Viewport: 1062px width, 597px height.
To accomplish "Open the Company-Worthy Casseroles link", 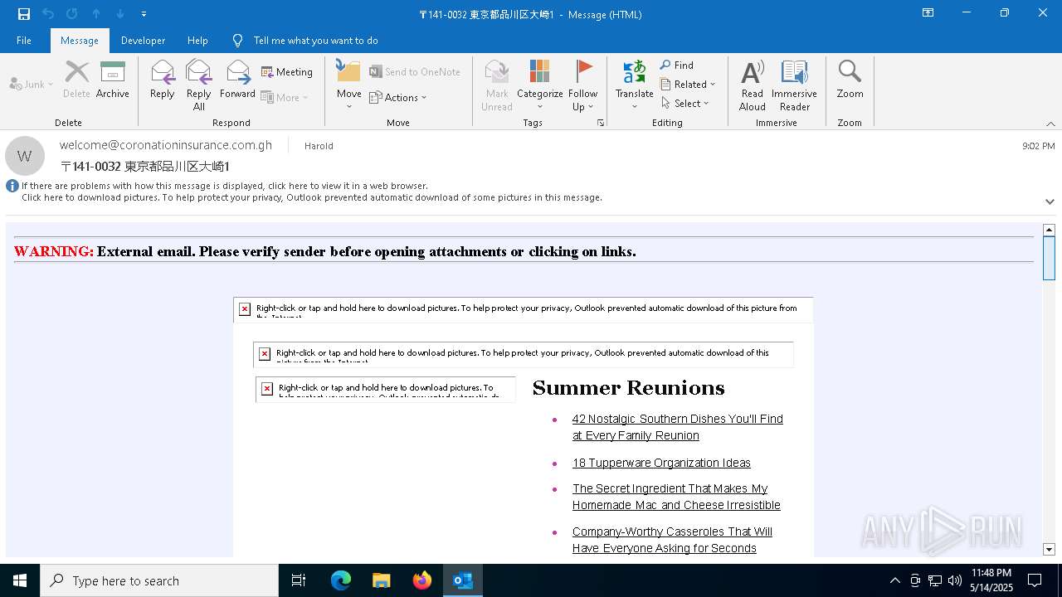I will coord(672,540).
